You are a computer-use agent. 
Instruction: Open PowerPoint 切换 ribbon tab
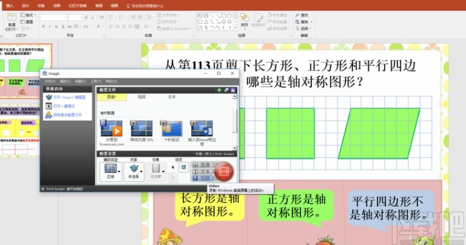click(x=41, y=5)
